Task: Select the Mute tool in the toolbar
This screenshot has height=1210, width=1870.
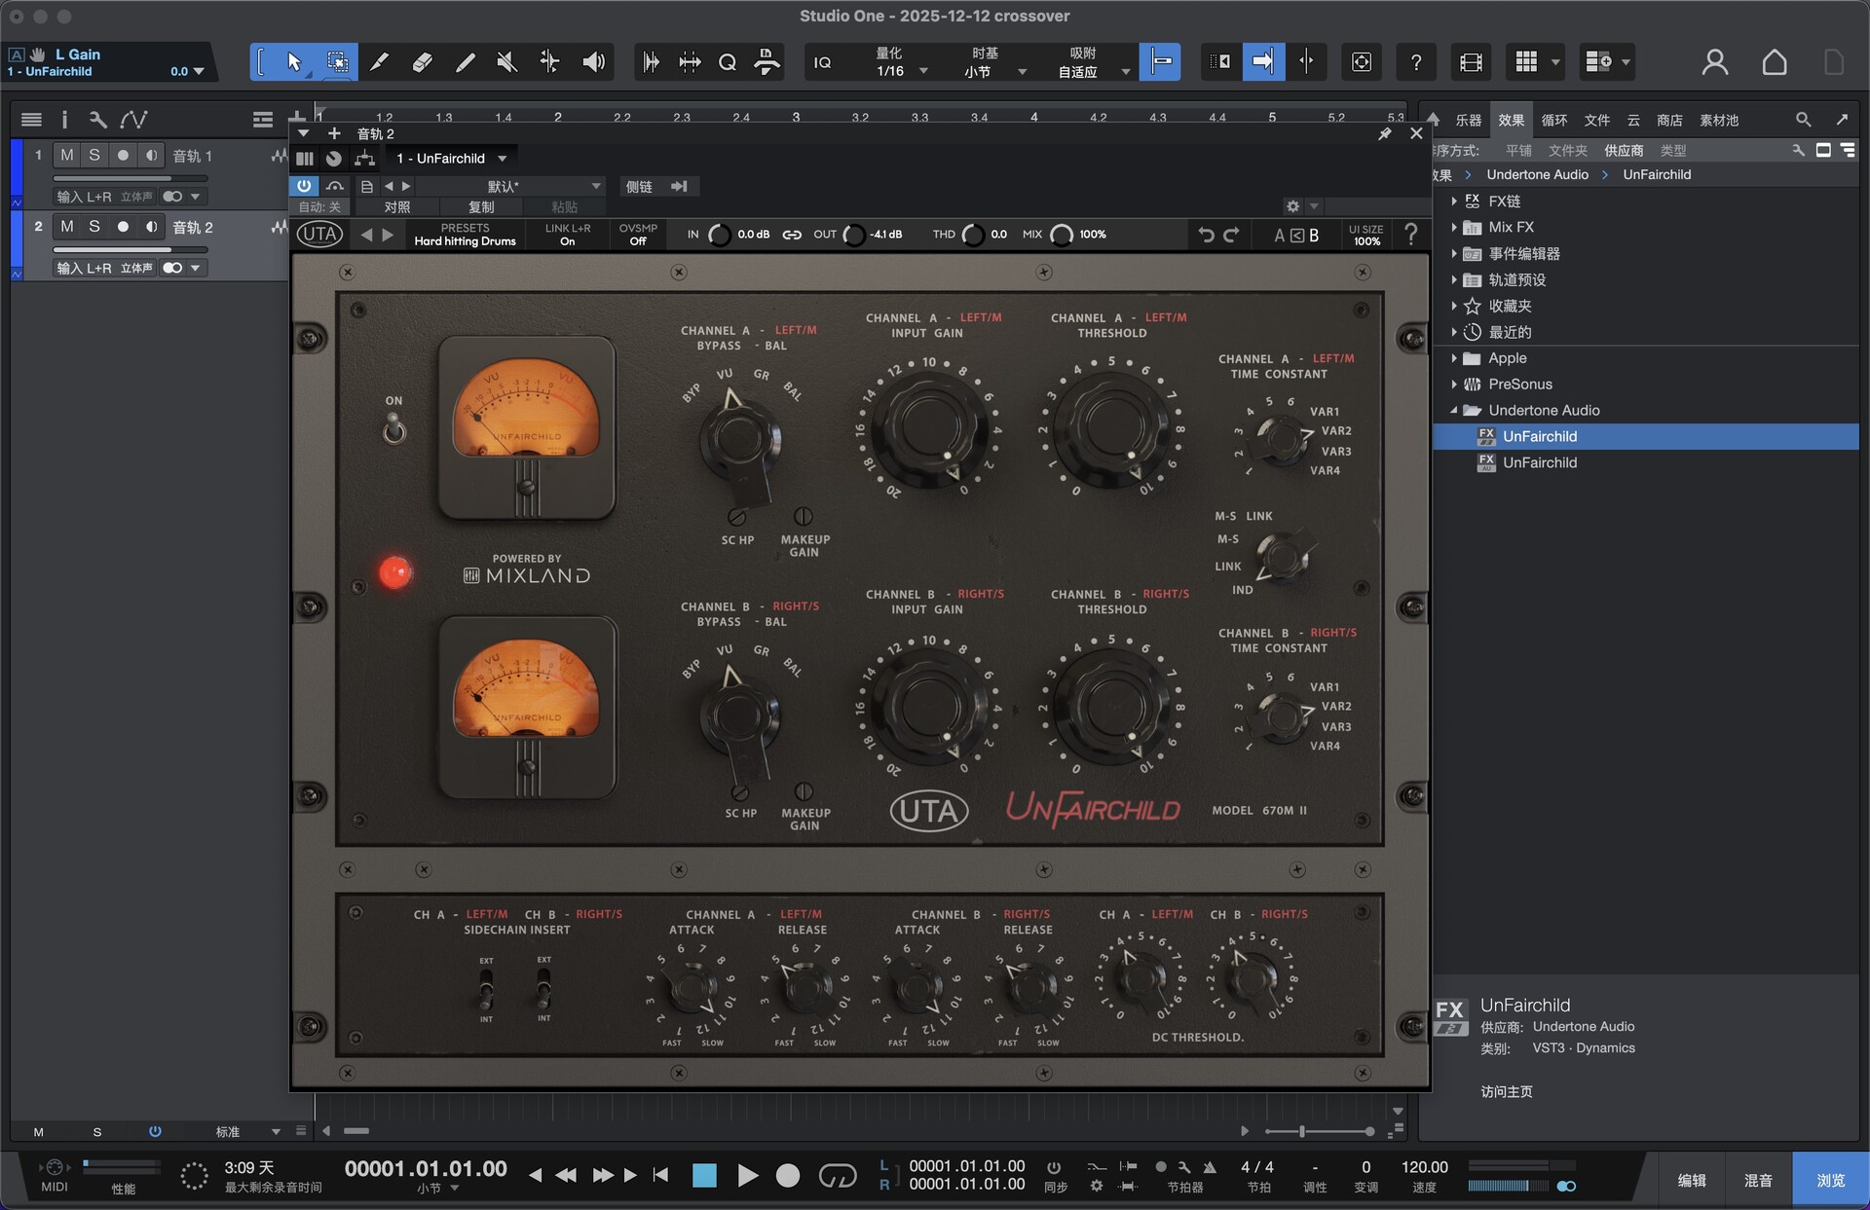Action: click(505, 61)
